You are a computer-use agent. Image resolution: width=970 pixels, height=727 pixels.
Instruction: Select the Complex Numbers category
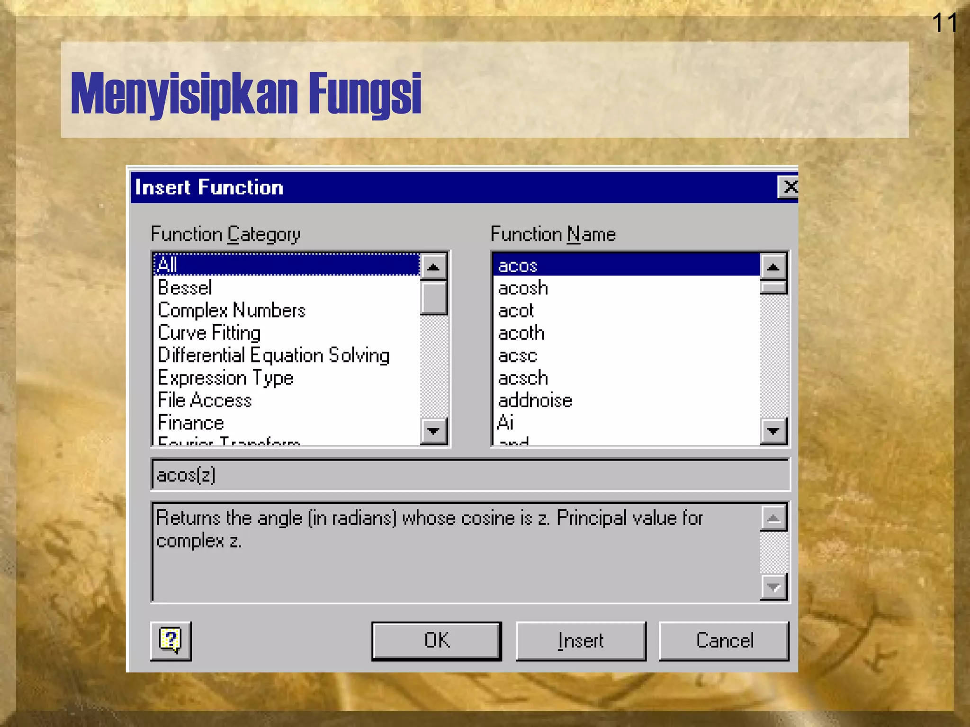tap(232, 310)
